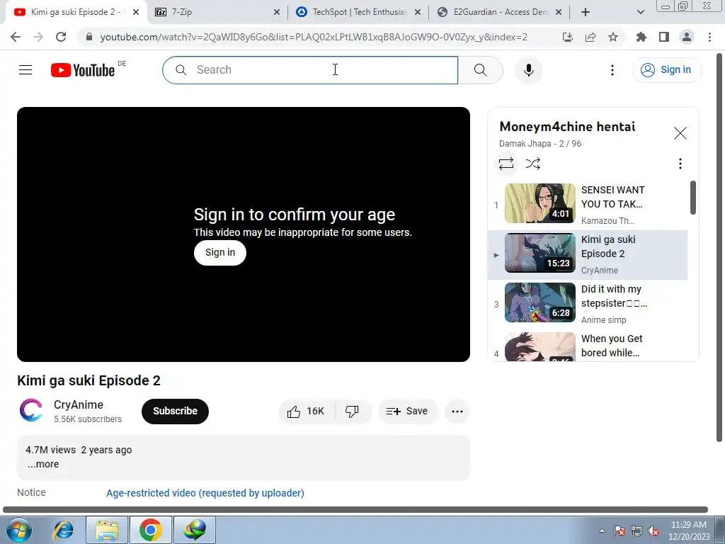Launch Internet Explorer from taskbar

click(63, 530)
